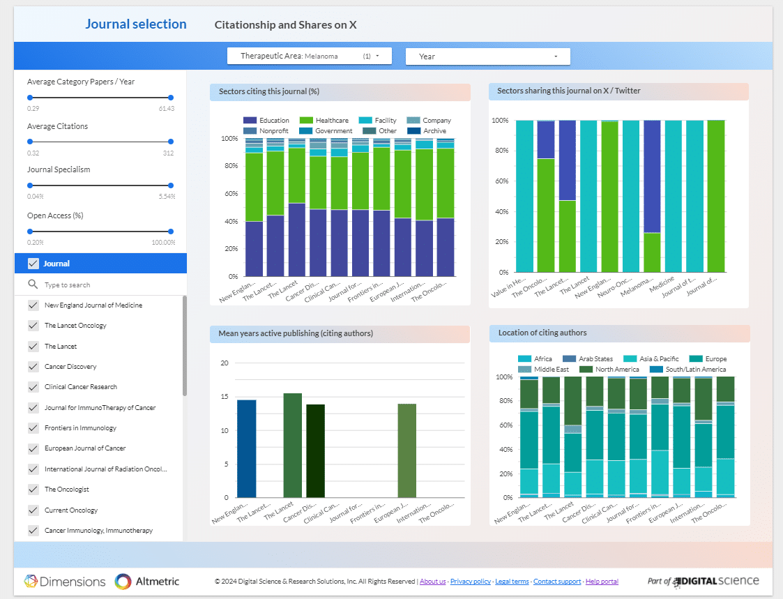This screenshot has width=783, height=599.
Task: Expand the Year dropdown filter
Action: pos(487,56)
